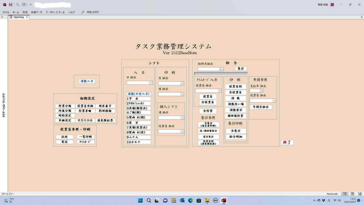Click the 全作業 button
Viewport: 364px width, 205px height.
(x=208, y=111)
